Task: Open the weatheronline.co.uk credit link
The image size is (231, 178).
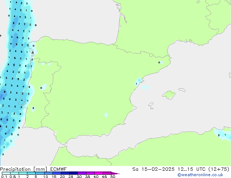Action: click(200, 175)
